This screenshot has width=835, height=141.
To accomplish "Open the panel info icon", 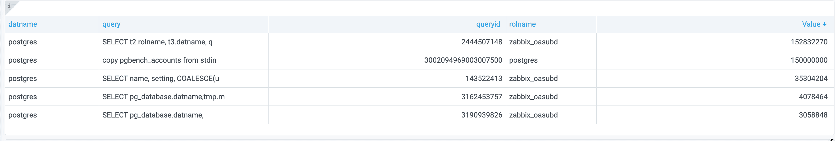I will 9,6.
